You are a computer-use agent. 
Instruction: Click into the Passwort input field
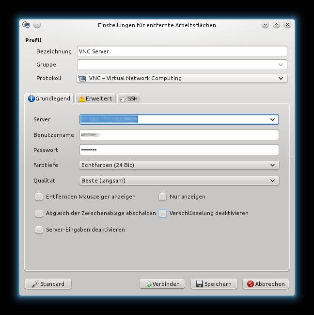(x=179, y=150)
